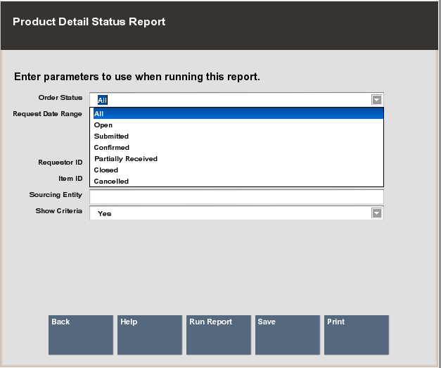Open the Order Status dropdown arrow
441x368 pixels.
[x=377, y=100]
